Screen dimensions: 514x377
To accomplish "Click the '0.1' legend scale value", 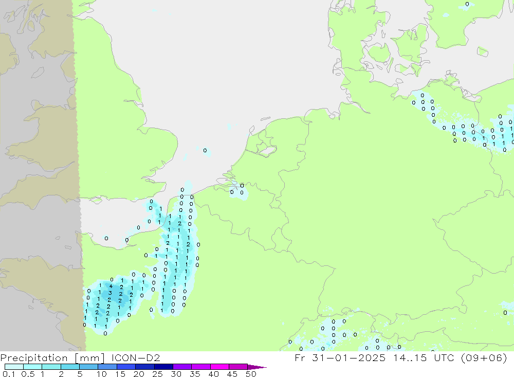I will coord(9,374).
